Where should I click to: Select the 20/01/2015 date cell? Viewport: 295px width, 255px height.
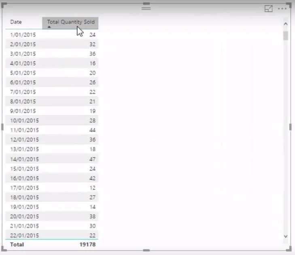click(x=24, y=217)
